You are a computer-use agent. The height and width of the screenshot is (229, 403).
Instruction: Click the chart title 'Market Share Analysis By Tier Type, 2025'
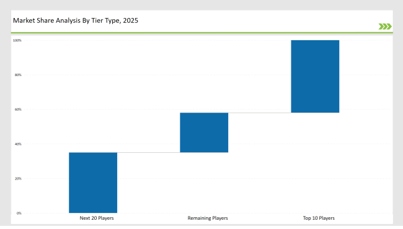pyautogui.click(x=76, y=20)
